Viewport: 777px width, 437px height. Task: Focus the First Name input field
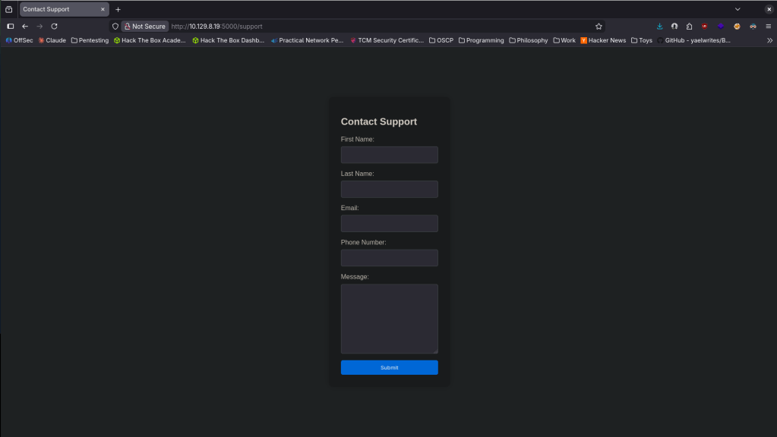point(389,155)
